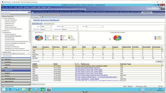Viewport: 166px width, 93px height.
Task: Collapse the Custom Dashboards tree node
Action: (2, 18)
